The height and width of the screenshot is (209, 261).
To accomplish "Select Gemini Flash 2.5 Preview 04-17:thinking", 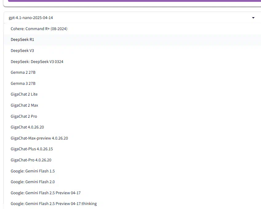I will click(x=132, y=204).
